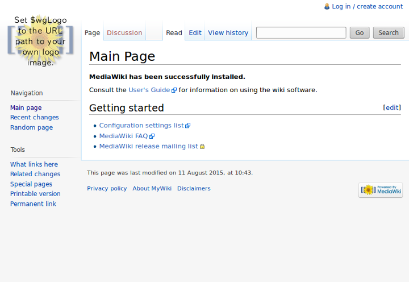Open the Disclaimers footer link

tap(194, 189)
